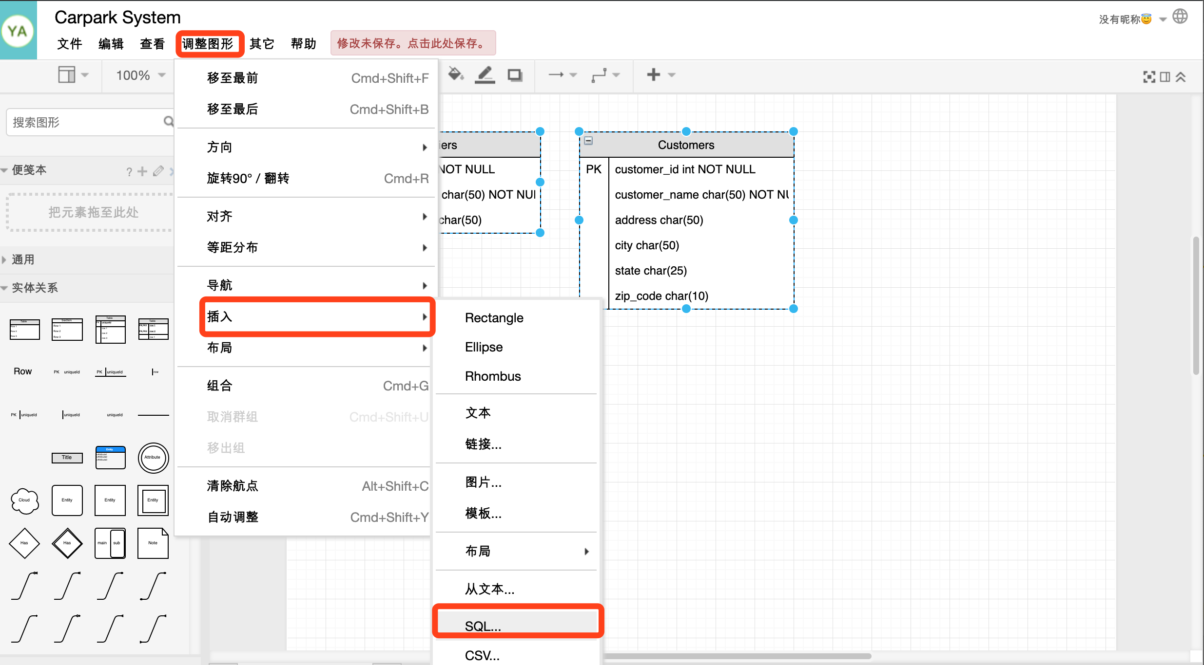Image resolution: width=1204 pixels, height=665 pixels.
Task: Expand the 通用 shape category
Action: (23, 259)
